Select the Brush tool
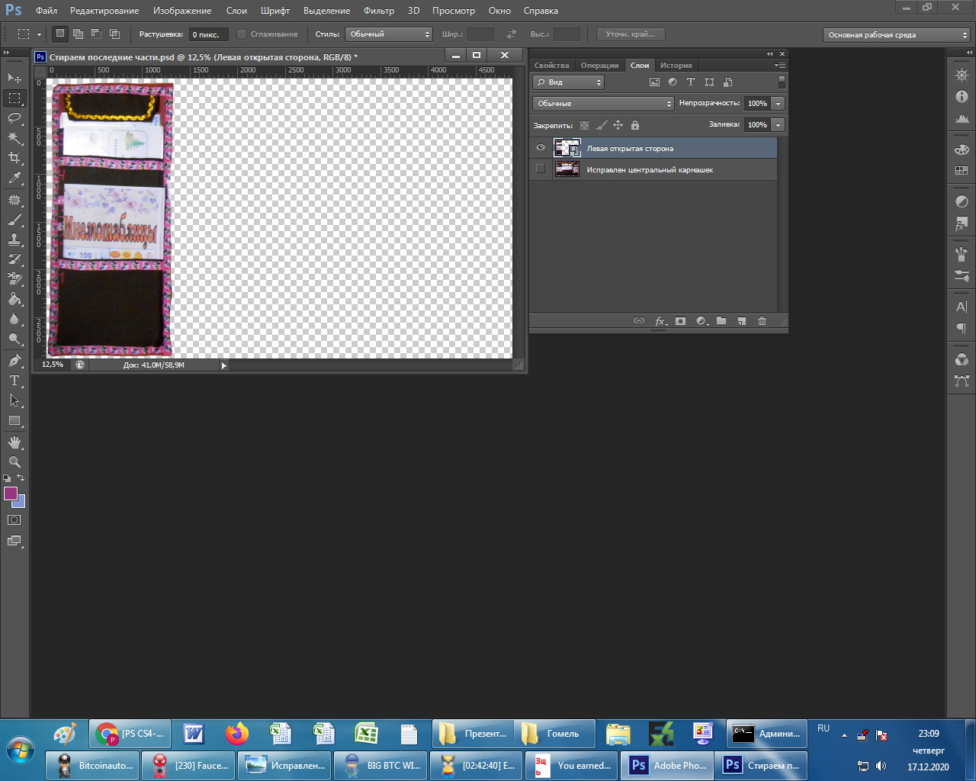Screen dimensions: 976x781 (x=14, y=220)
